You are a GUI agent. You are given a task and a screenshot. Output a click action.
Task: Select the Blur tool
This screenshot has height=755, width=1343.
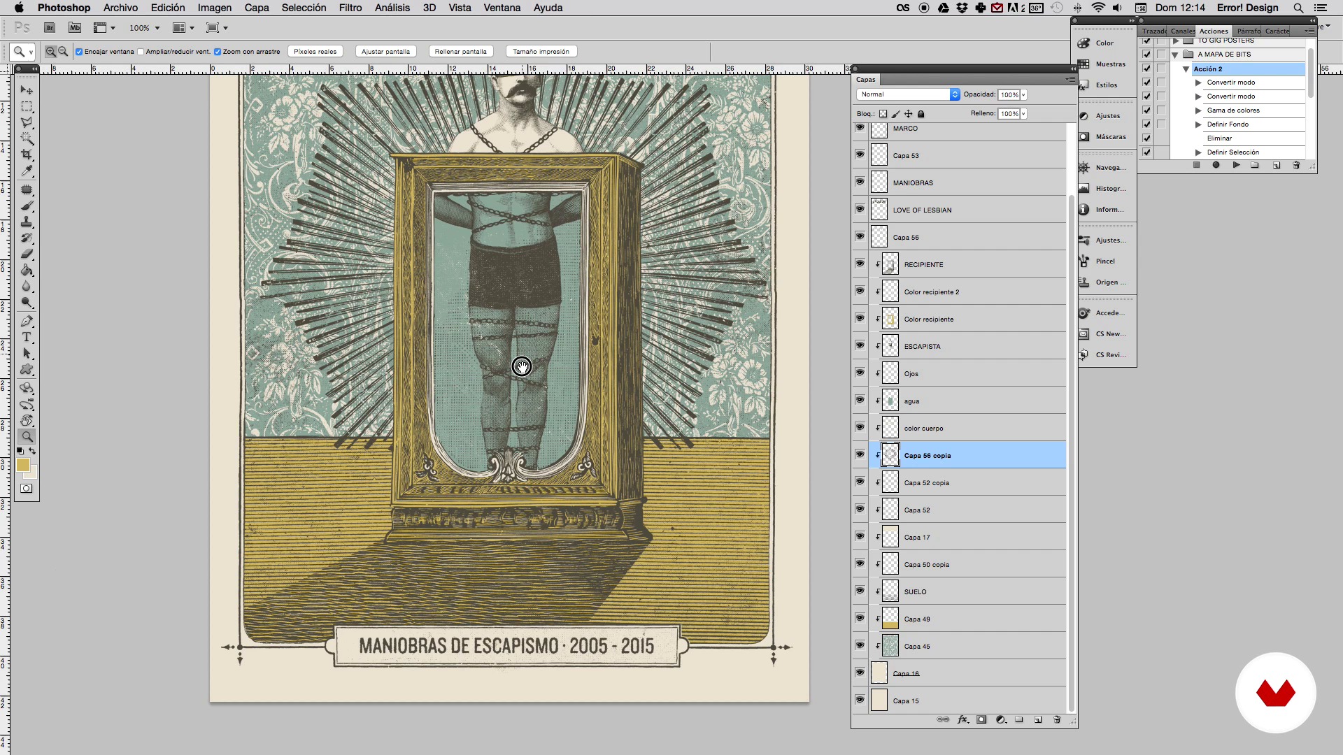coord(27,287)
